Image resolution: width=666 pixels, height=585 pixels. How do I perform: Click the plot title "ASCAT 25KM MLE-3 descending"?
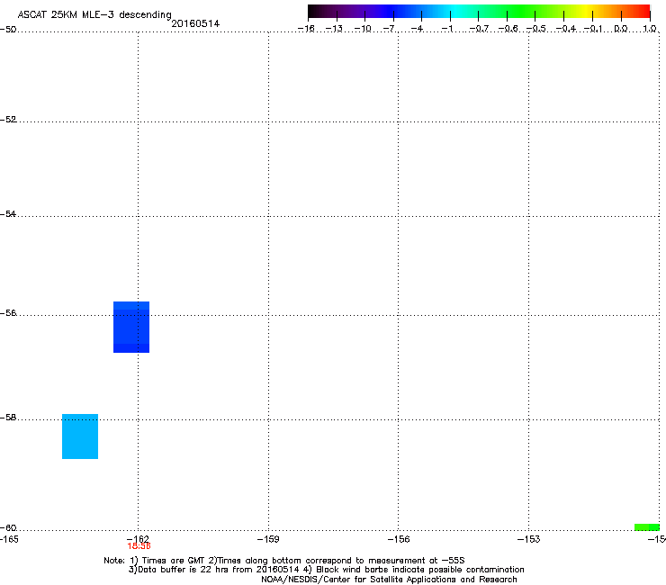coord(94,15)
